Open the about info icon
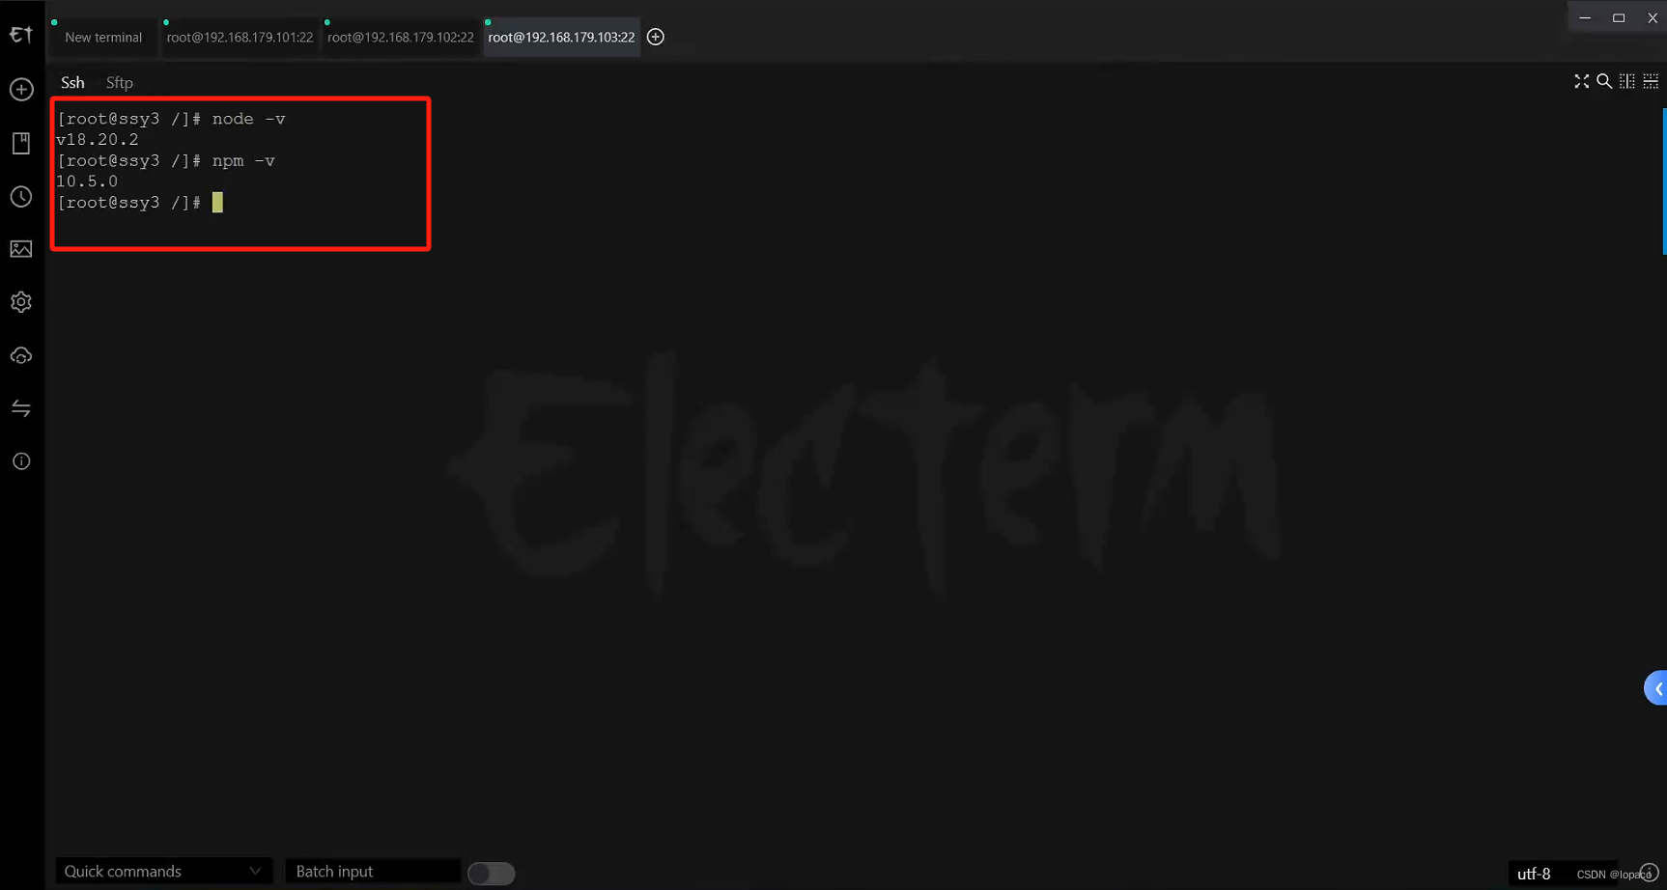Image resolution: width=1667 pixels, height=890 pixels. tap(21, 461)
